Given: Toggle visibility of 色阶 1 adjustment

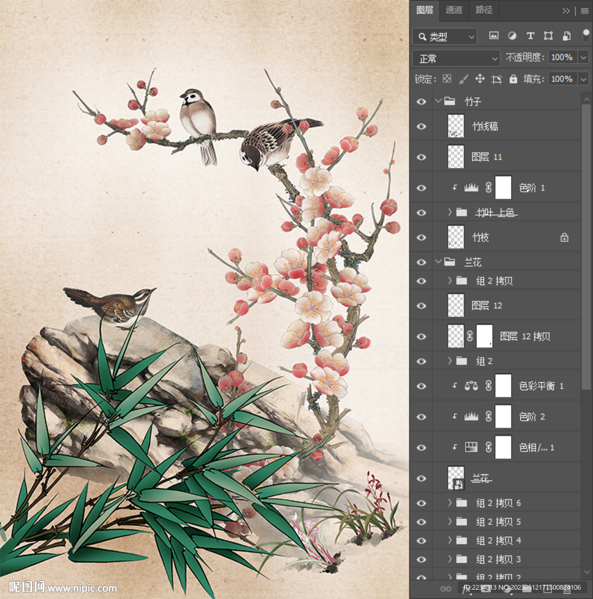Looking at the screenshot, I should point(421,188).
